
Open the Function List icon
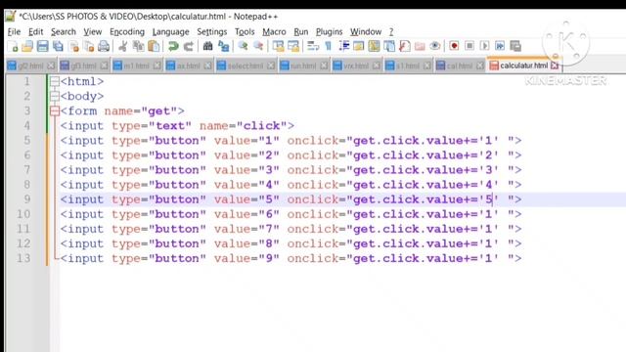point(404,46)
